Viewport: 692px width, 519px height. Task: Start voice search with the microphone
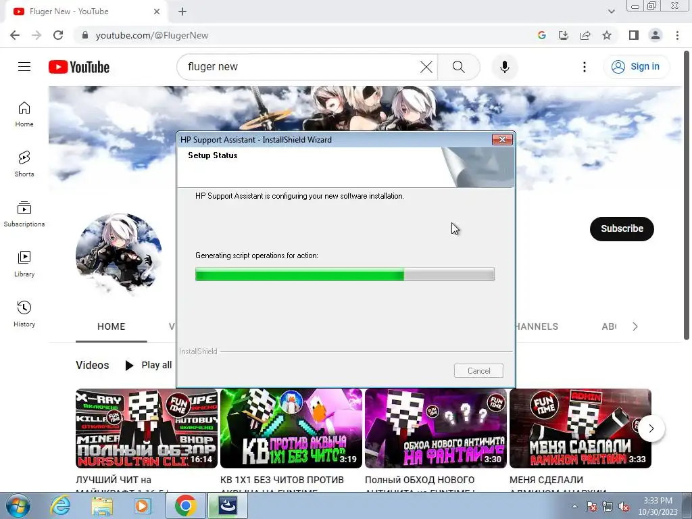[x=505, y=67]
